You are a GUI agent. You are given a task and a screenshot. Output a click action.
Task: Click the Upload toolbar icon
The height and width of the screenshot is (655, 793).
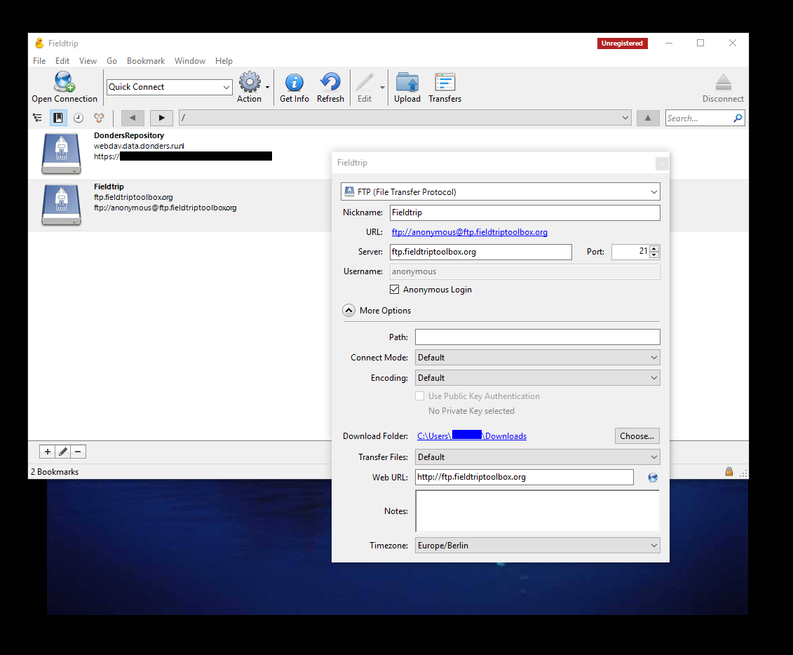click(x=407, y=82)
